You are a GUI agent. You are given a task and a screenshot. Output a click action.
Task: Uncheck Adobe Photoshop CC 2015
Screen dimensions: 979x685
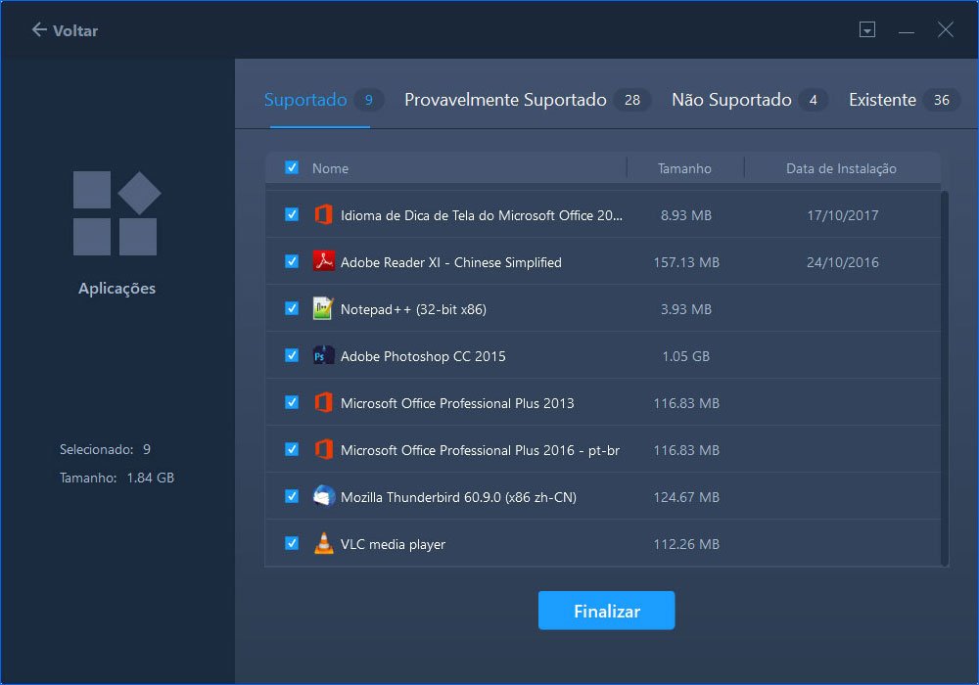(x=292, y=355)
